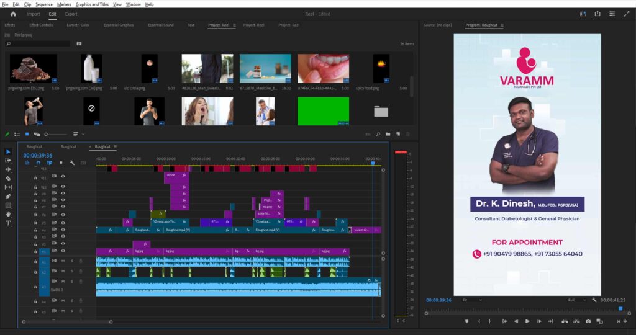
Task: Go to Export workspace
Action: point(71,14)
